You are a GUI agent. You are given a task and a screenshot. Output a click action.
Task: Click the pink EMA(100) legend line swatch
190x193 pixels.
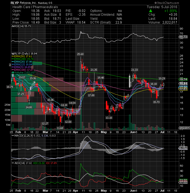[x=13, y=70]
